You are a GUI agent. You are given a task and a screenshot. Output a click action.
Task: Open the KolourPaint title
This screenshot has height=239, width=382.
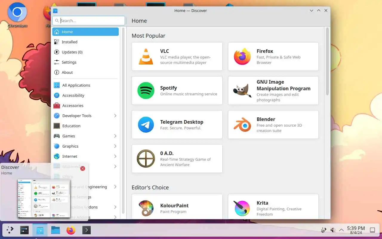[174, 206]
